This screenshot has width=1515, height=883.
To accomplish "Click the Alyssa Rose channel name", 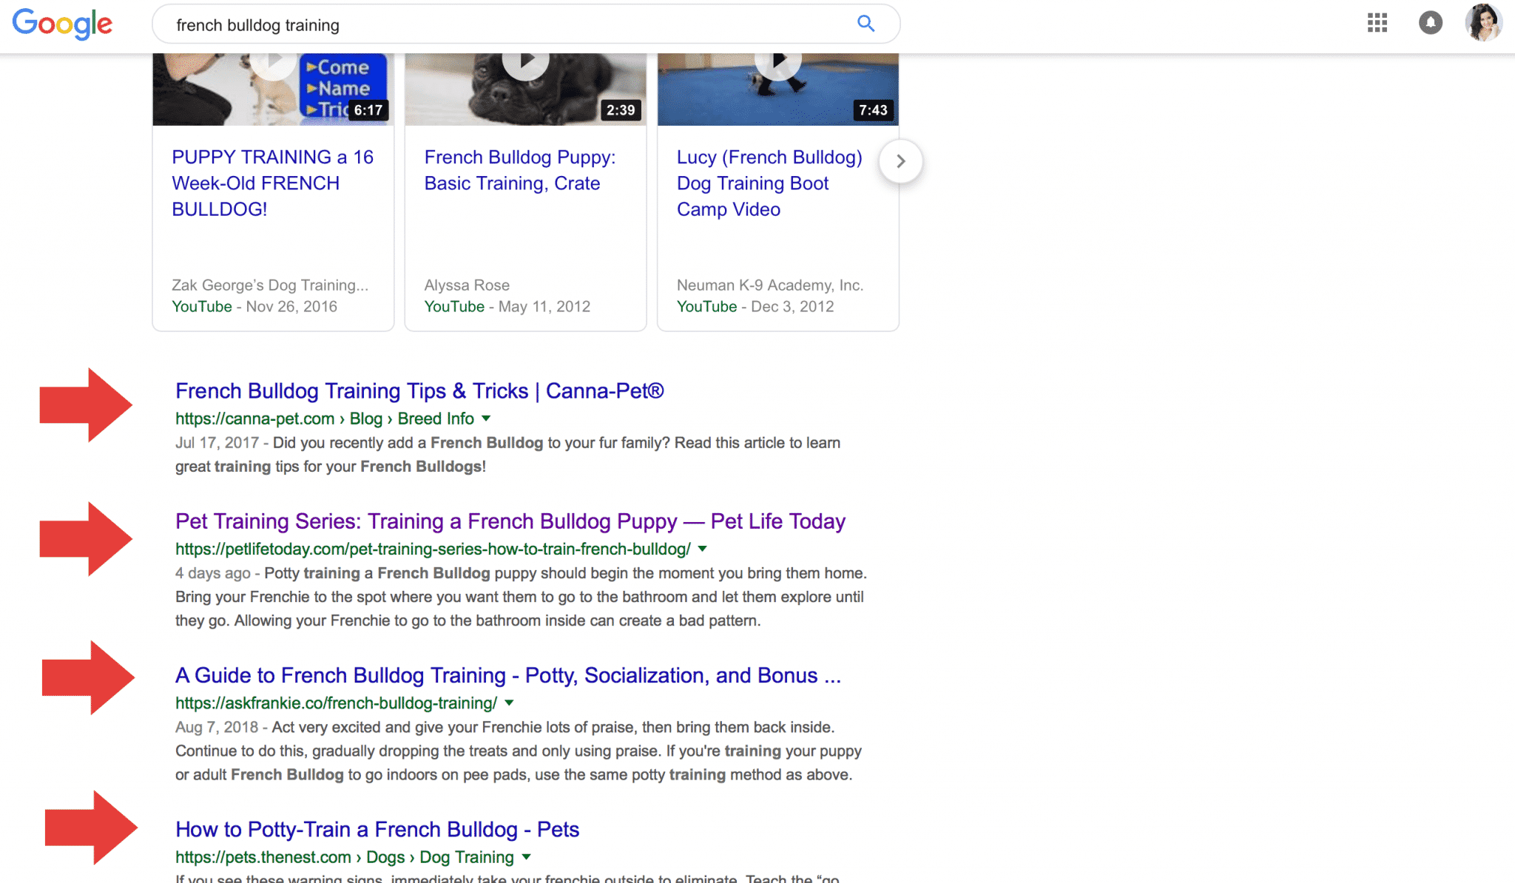I will [x=467, y=285].
